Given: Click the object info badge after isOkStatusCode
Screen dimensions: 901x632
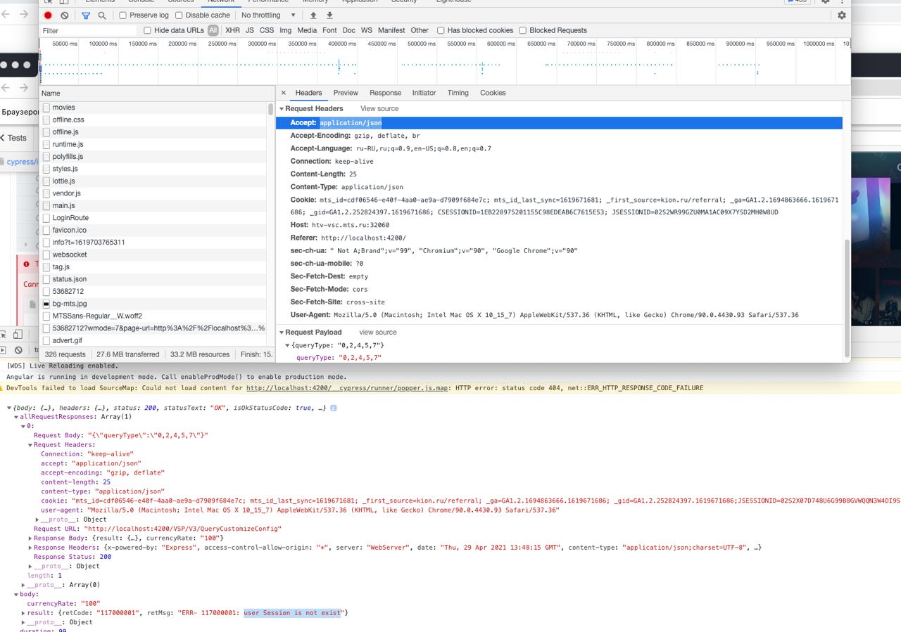Looking at the screenshot, I should point(334,408).
